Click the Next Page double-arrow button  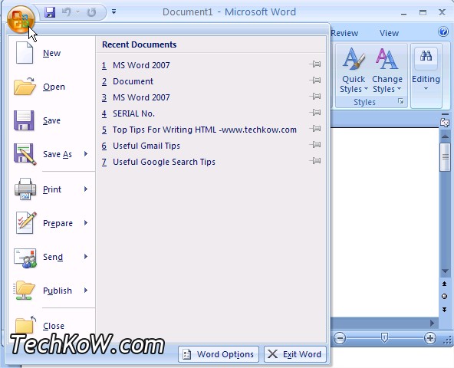[445, 310]
